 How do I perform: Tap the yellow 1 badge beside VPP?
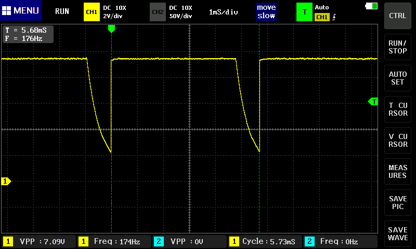coord(8,241)
